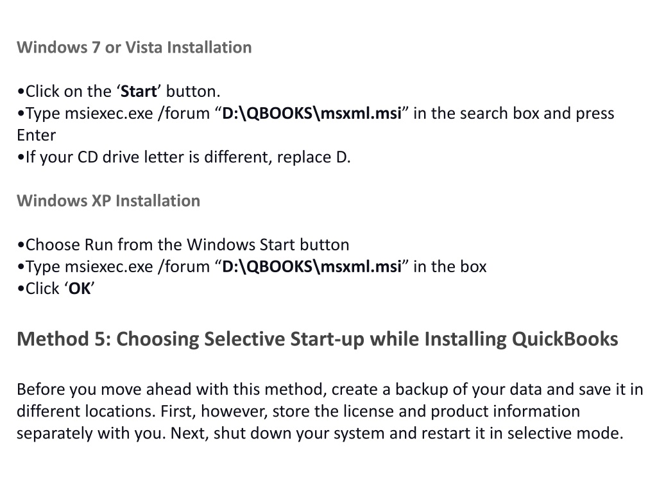
Task: Click the bold msxml.msi path under Windows XP section
Action: tap(312, 266)
